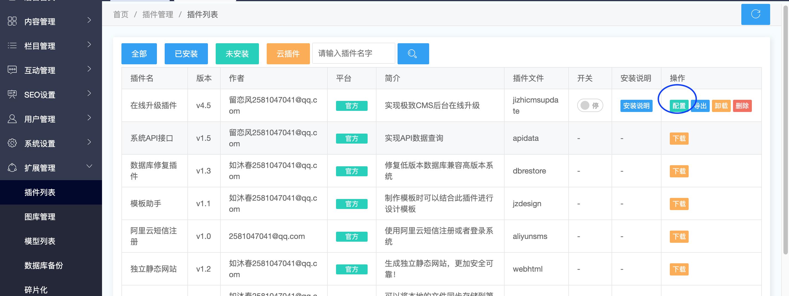Expand the 互动管理 chevron
The height and width of the screenshot is (296, 789).
[89, 69]
